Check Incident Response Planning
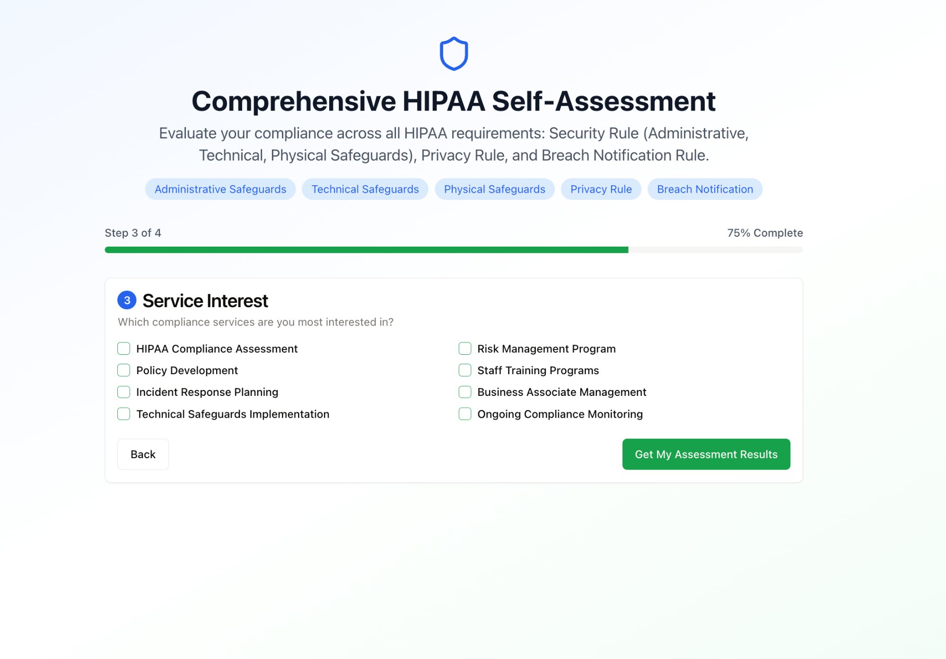The image size is (946, 659). point(123,392)
